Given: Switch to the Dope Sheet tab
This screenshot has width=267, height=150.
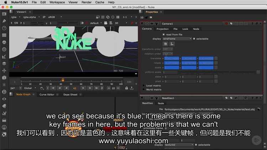Looking at the screenshot, I should 70,94.
